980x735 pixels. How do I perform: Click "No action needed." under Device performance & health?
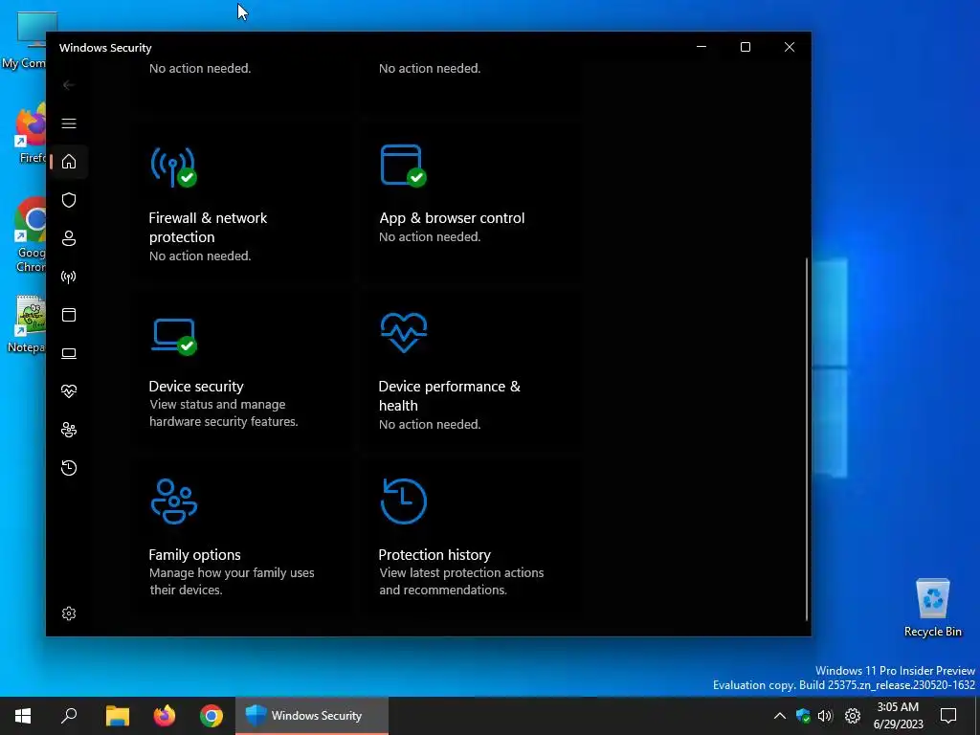(430, 424)
